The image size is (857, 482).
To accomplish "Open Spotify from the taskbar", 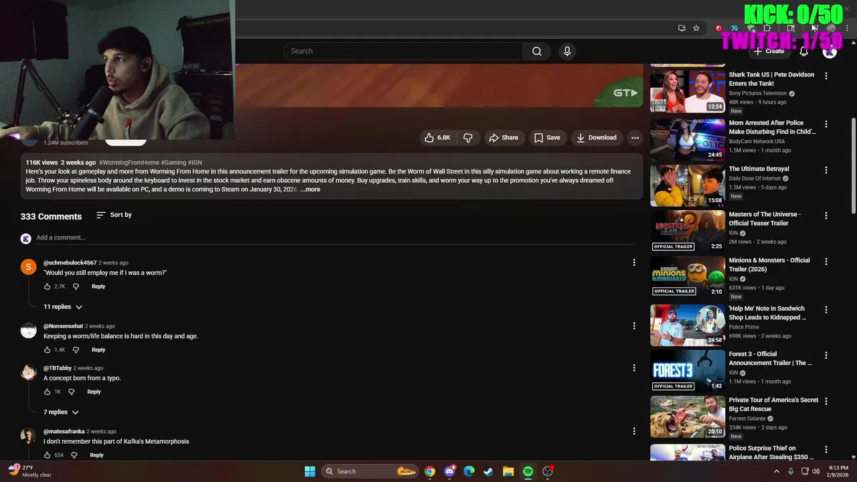I will click(528, 471).
